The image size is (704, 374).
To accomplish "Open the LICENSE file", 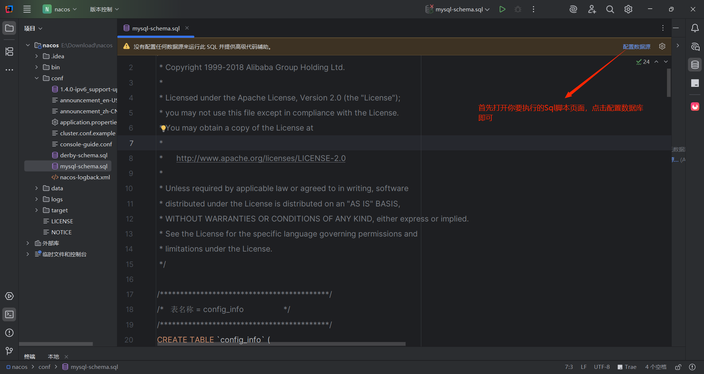I will coord(58,221).
